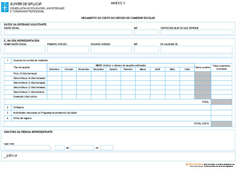Select the NIF field of the entidade solicitante
237x169 pixels.
tap(146, 32)
